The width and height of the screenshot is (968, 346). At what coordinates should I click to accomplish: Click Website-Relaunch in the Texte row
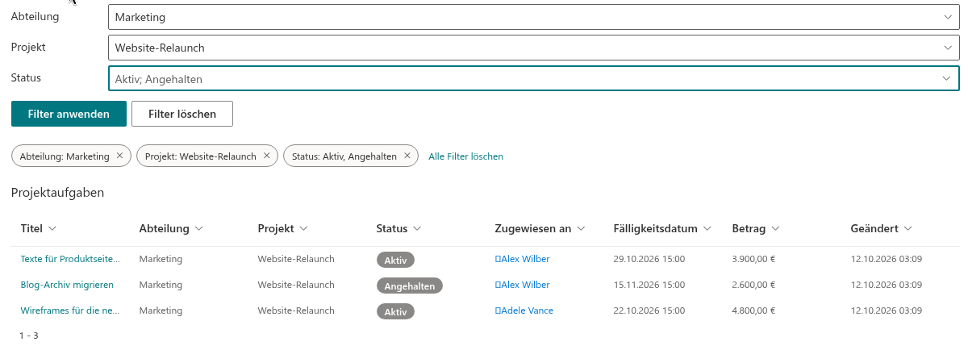(296, 259)
